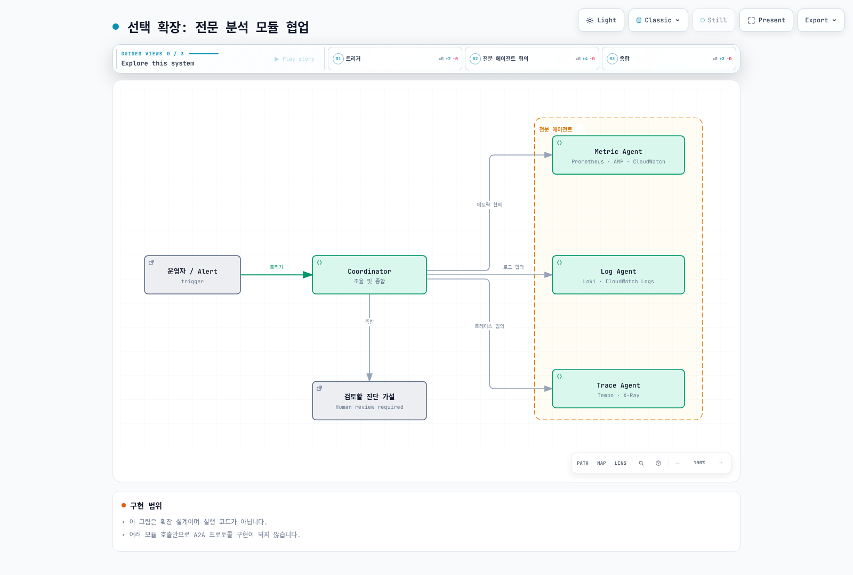Click the 100% zoom level readout

point(699,463)
